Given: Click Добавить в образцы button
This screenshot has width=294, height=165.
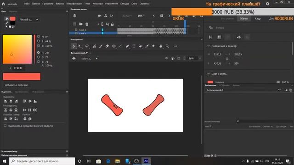Looking at the screenshot, I should click(x=17, y=85).
